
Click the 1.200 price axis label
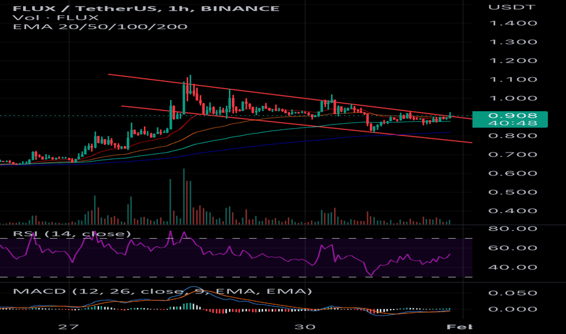513,60
